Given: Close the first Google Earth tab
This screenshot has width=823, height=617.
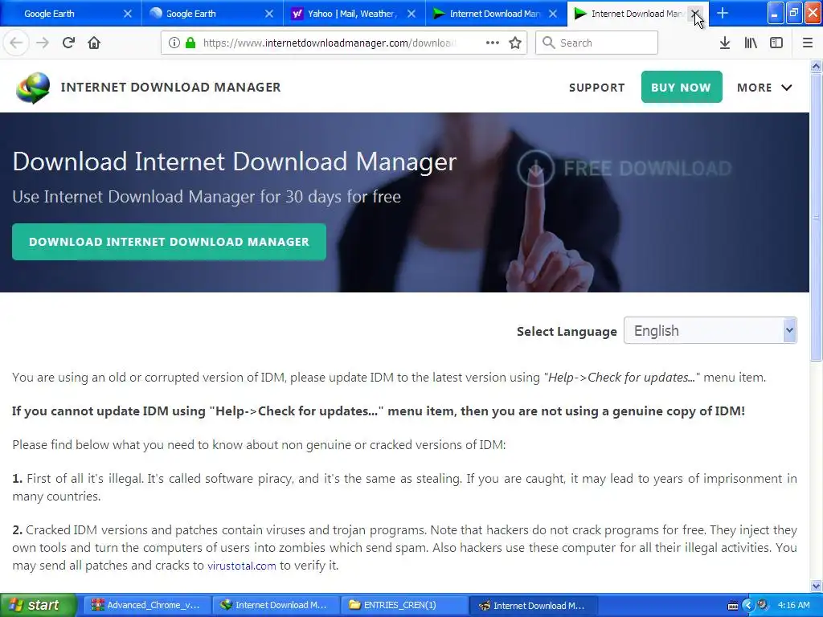Looking at the screenshot, I should [x=128, y=14].
